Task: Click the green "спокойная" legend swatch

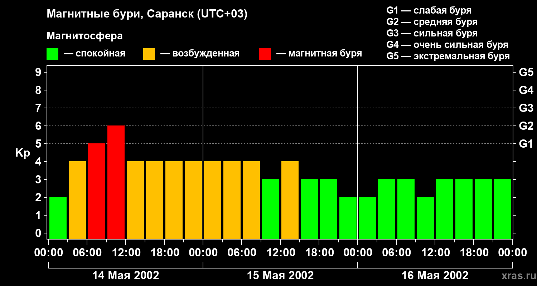Action: pyautogui.click(x=52, y=54)
